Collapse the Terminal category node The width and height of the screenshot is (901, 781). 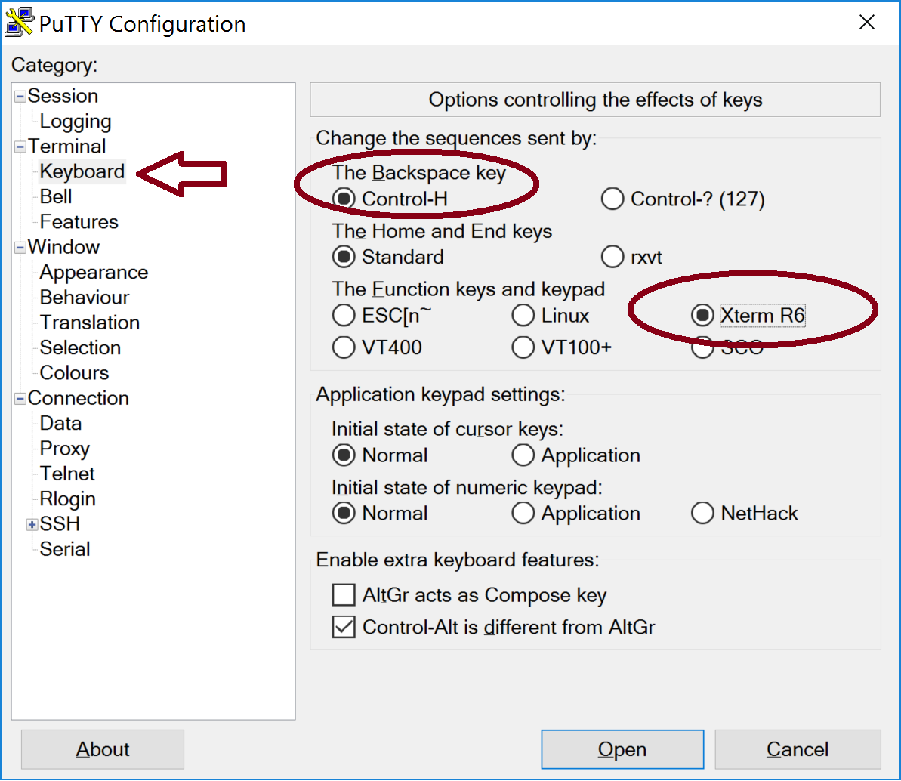[x=20, y=147]
